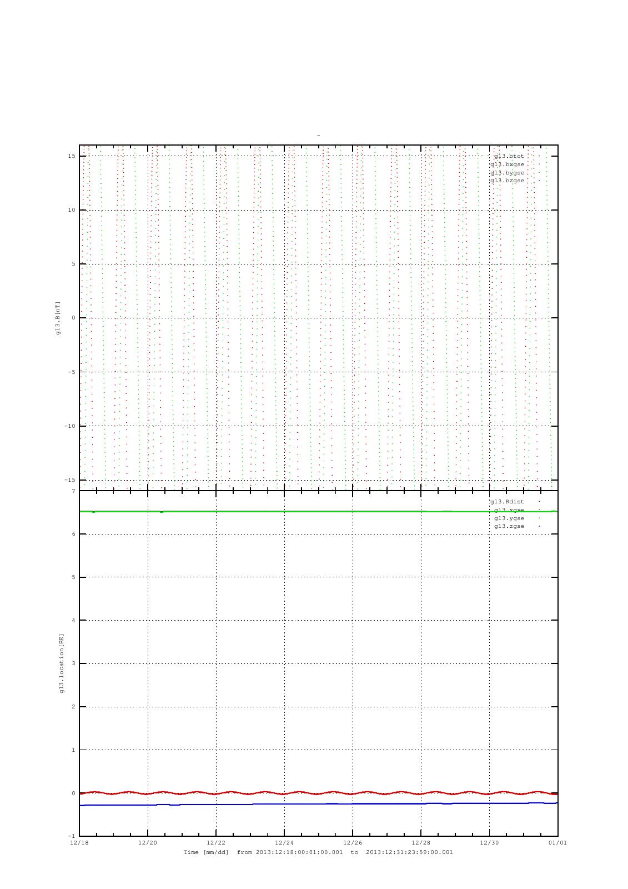Select the g13.bzgse legend label

tap(507, 181)
